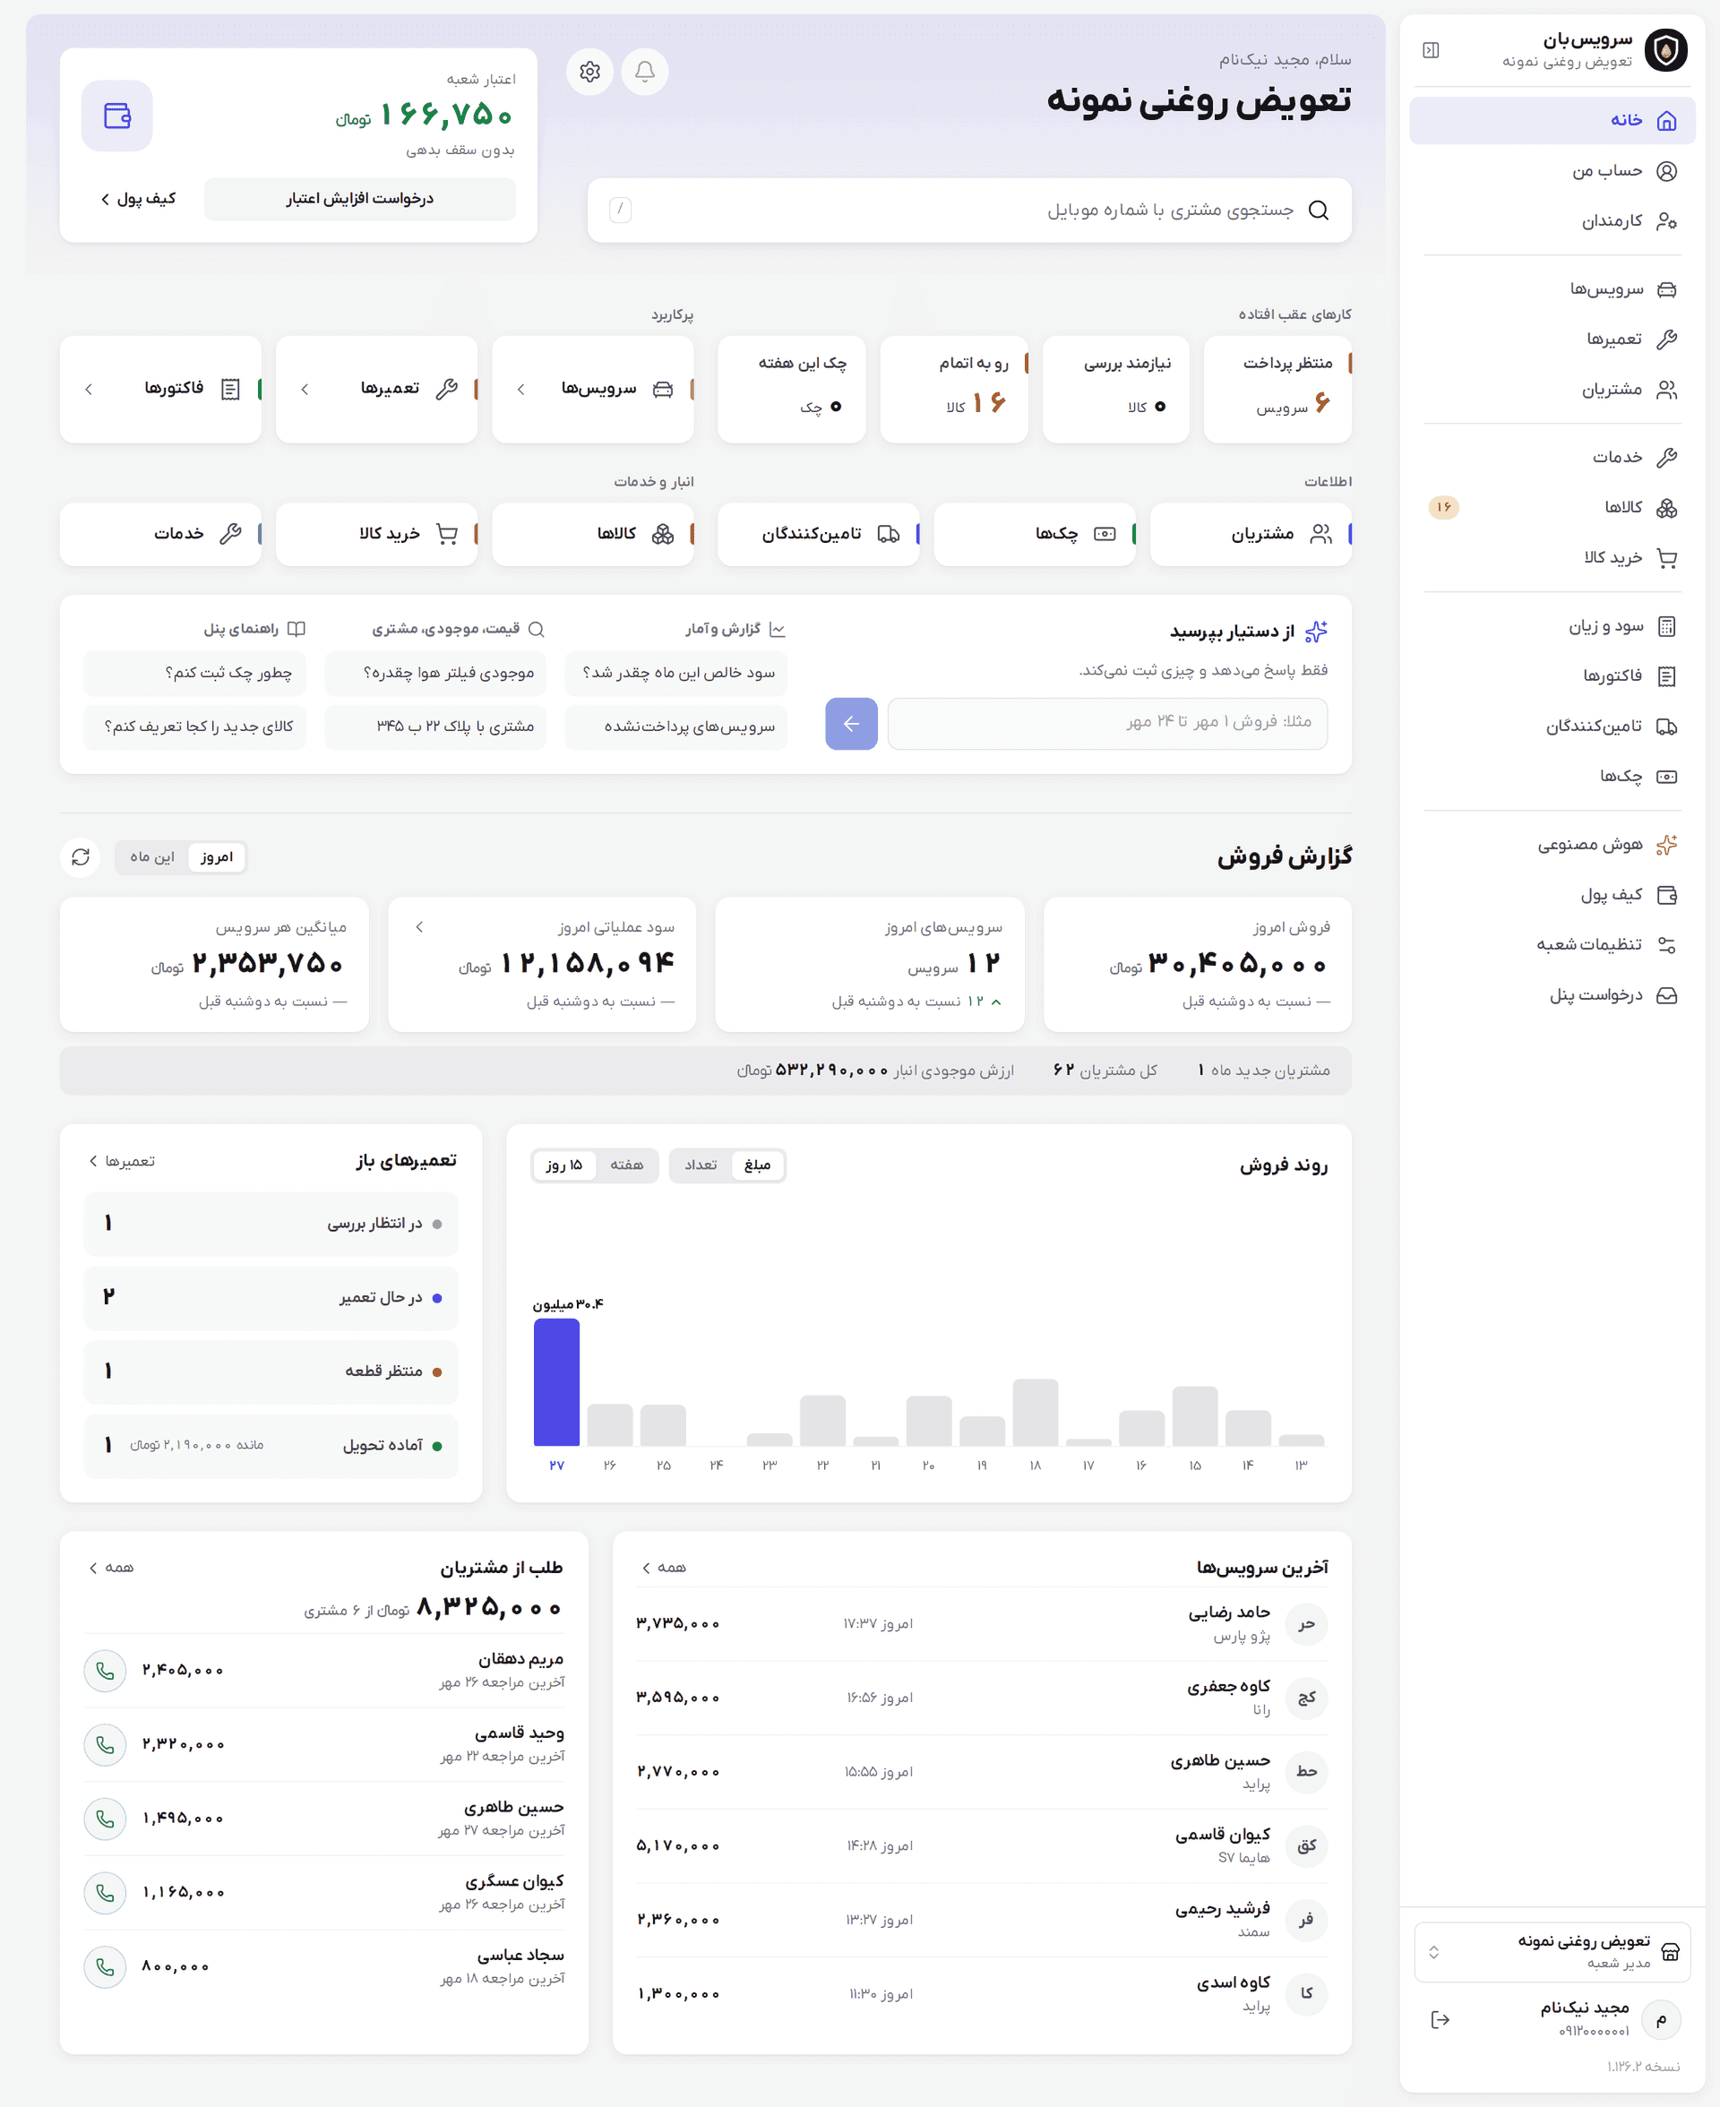Open حامد رضایی service row
Screen dimensions: 1720x2107
point(982,1623)
